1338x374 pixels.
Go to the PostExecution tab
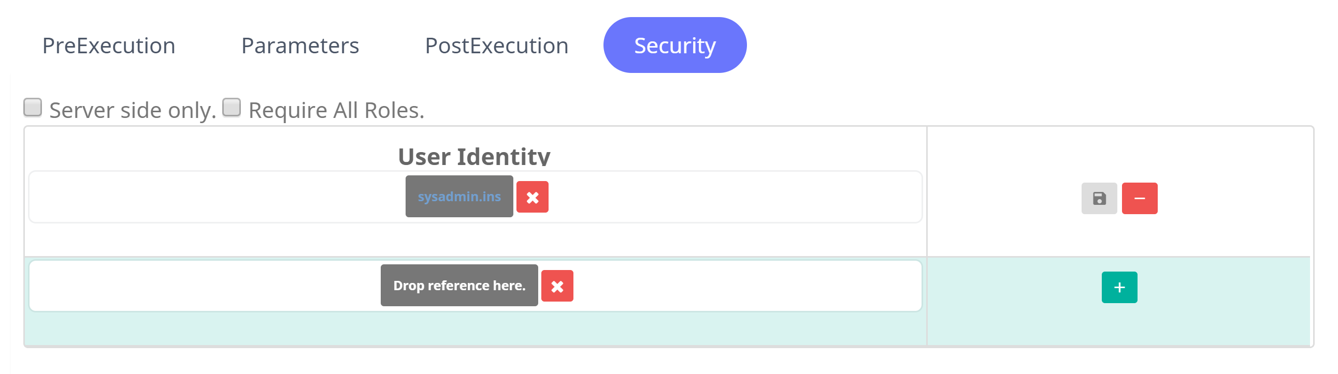(497, 46)
